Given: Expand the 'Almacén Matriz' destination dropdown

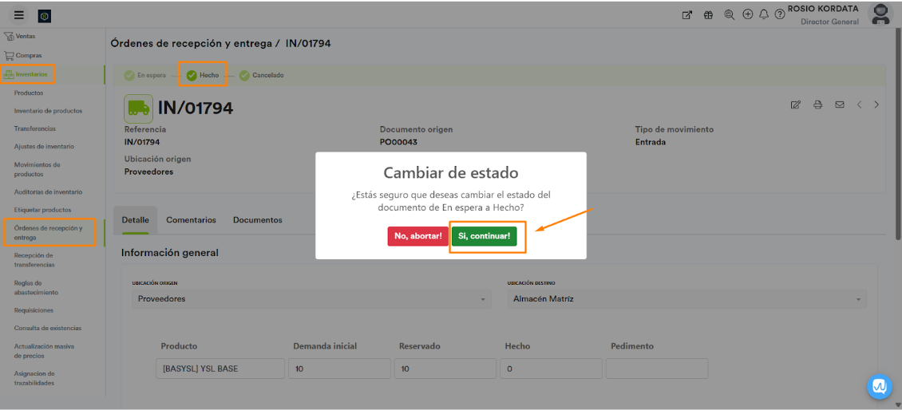Looking at the screenshot, I should [x=686, y=299].
